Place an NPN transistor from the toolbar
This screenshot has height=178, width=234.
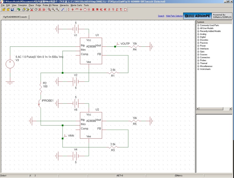tap(101, 10)
